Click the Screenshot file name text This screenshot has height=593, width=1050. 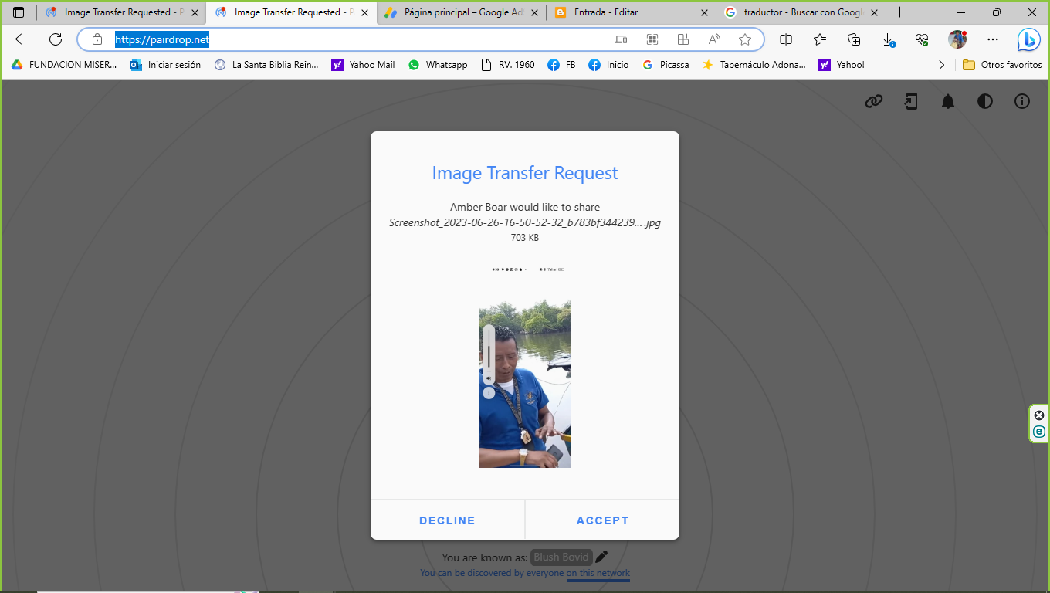tap(525, 222)
